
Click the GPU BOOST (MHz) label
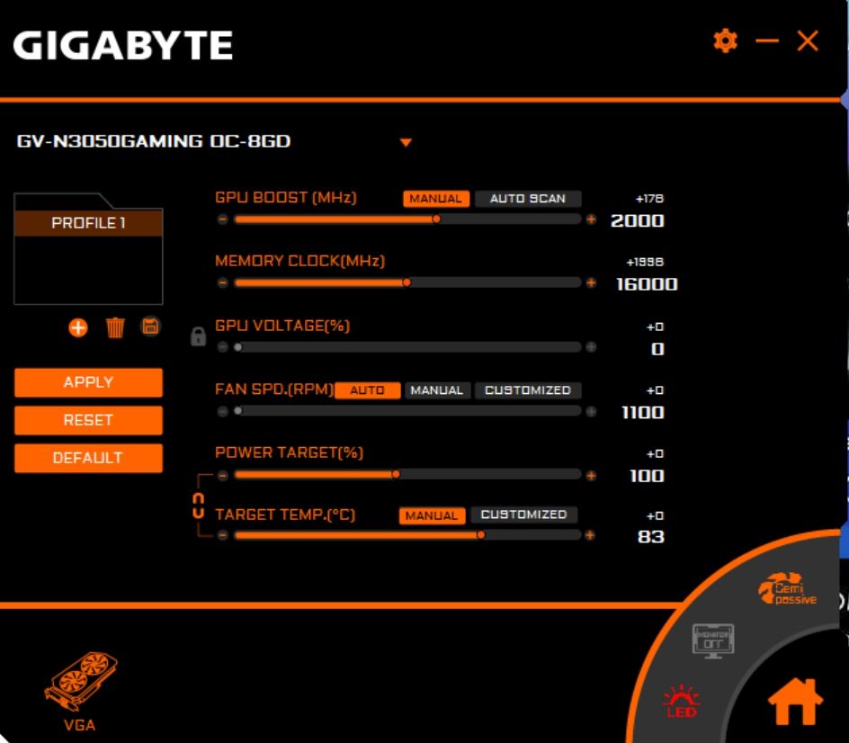click(x=286, y=197)
